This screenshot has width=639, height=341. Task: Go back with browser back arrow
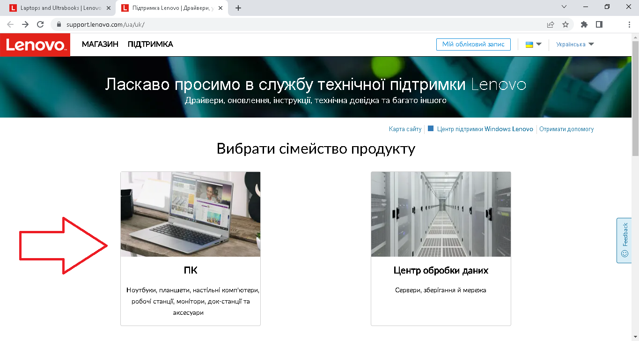pos(10,24)
